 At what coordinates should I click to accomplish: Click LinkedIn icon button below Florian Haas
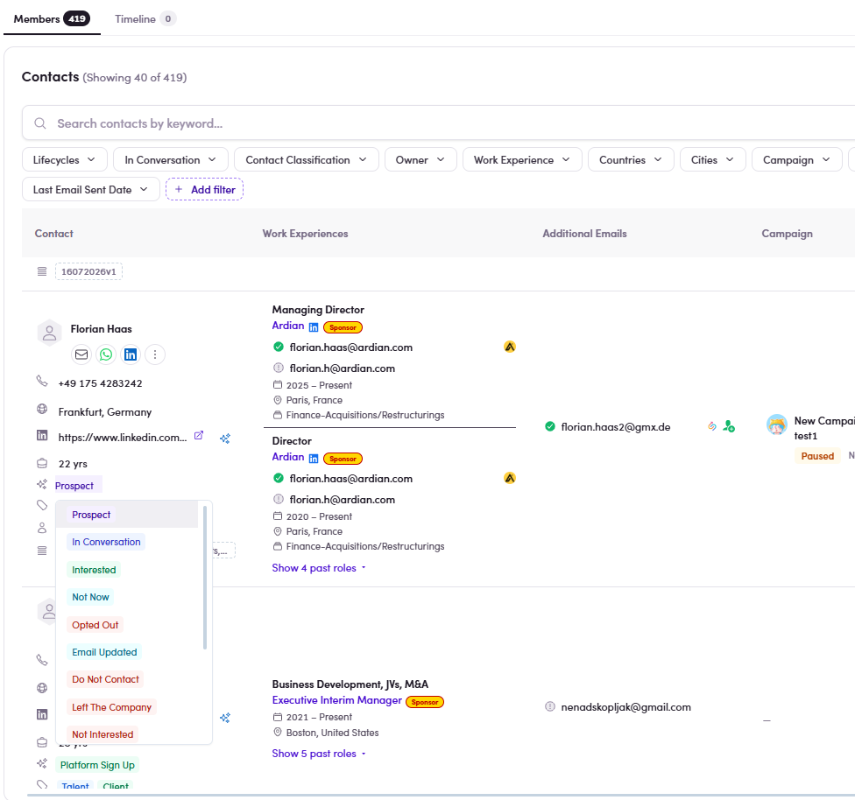[131, 354]
